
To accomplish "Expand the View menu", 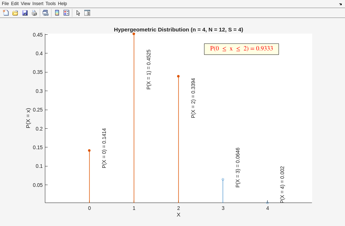I will click(x=26, y=4).
